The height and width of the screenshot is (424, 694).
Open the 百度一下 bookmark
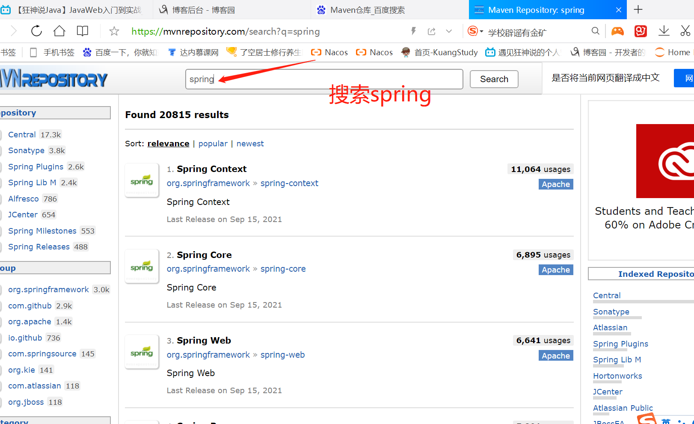[120, 52]
